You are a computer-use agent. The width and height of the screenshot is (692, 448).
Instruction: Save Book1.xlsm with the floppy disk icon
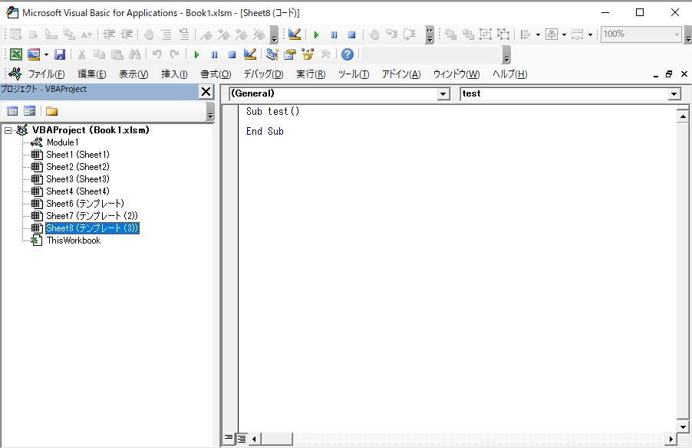[x=60, y=54]
